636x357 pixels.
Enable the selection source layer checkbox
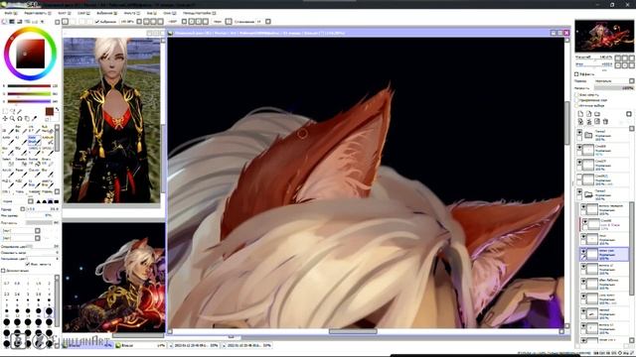click(x=576, y=106)
